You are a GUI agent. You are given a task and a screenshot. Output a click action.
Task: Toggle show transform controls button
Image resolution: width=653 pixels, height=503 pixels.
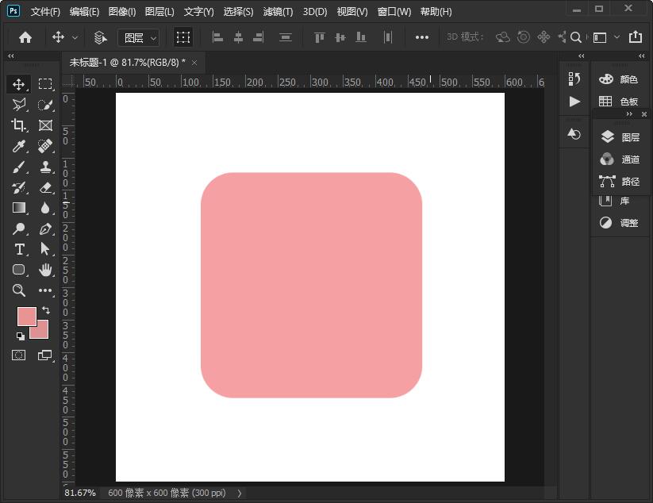tap(183, 37)
